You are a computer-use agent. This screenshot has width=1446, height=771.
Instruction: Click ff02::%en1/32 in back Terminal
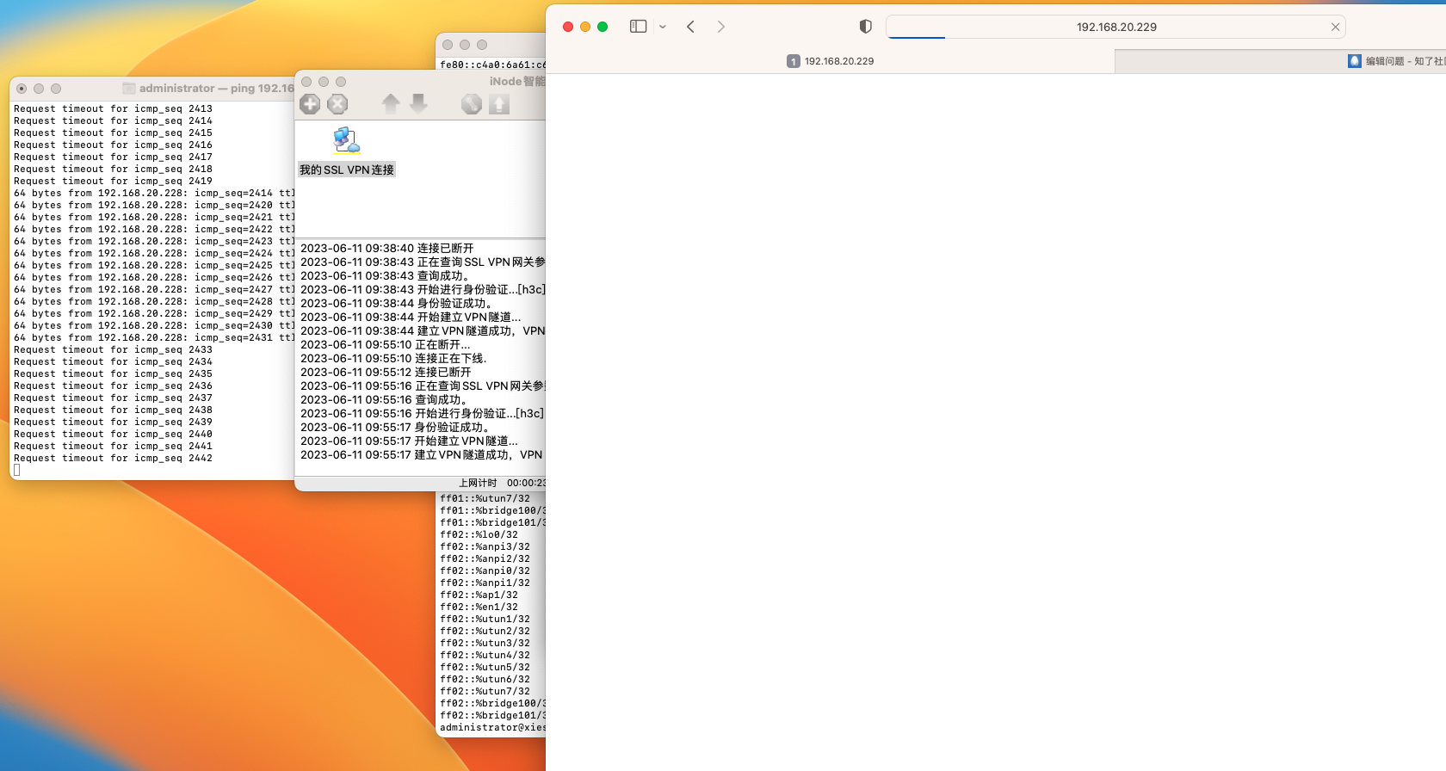479,607
